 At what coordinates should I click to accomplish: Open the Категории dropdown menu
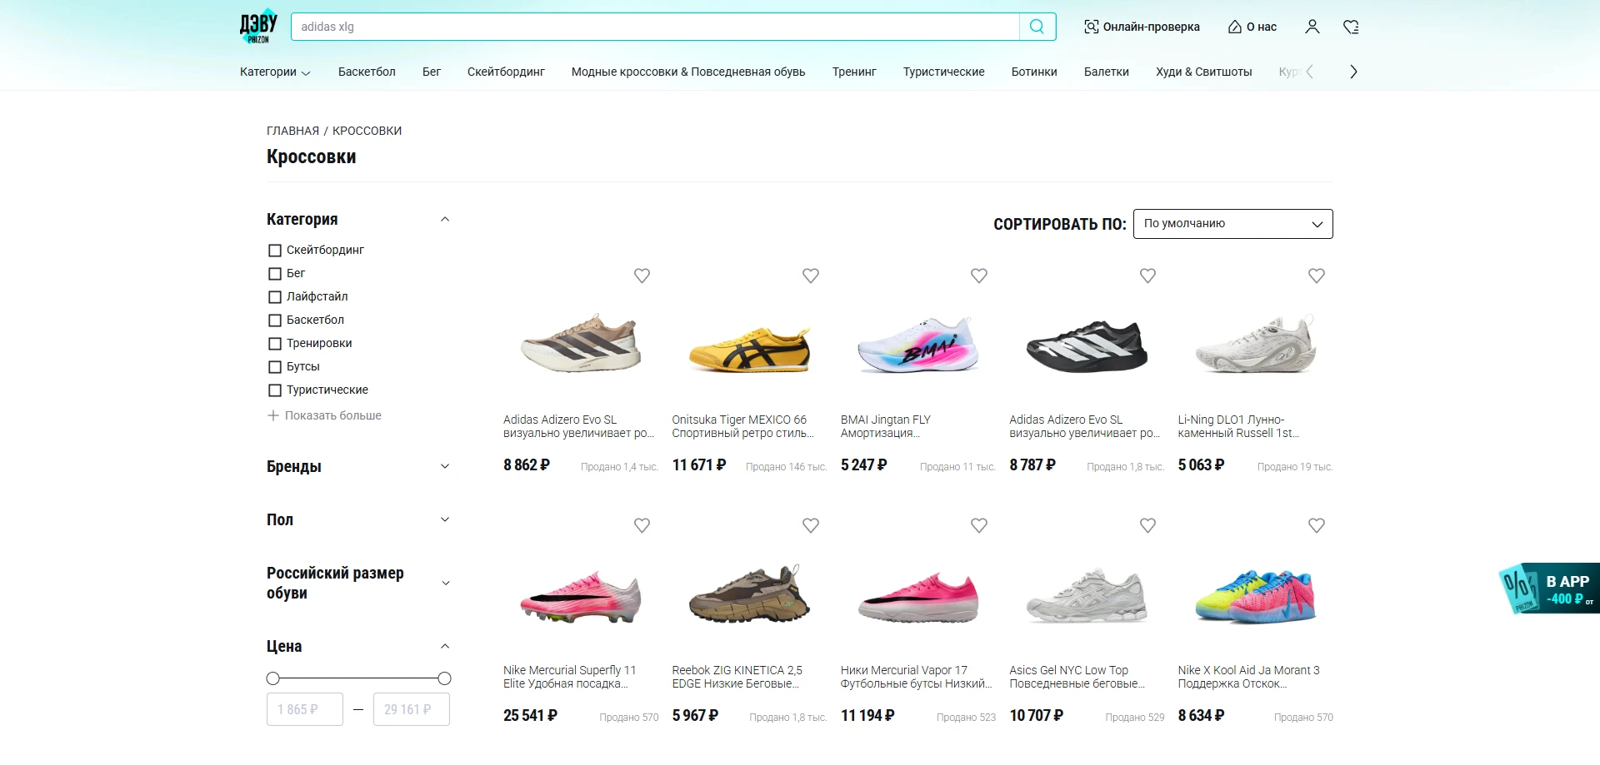(275, 72)
